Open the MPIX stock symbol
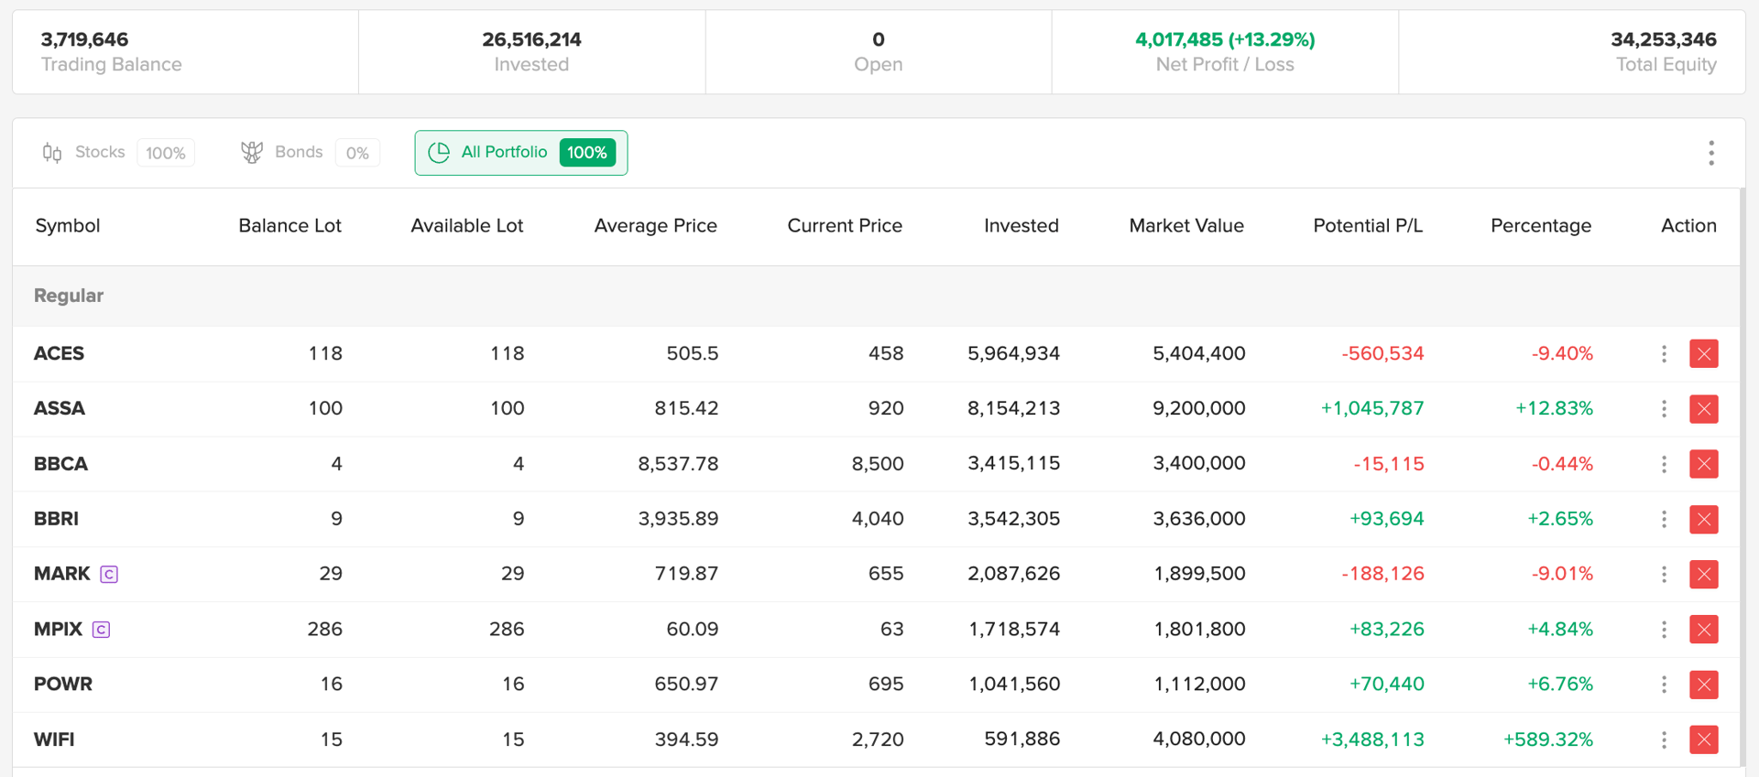The width and height of the screenshot is (1759, 777). (58, 630)
